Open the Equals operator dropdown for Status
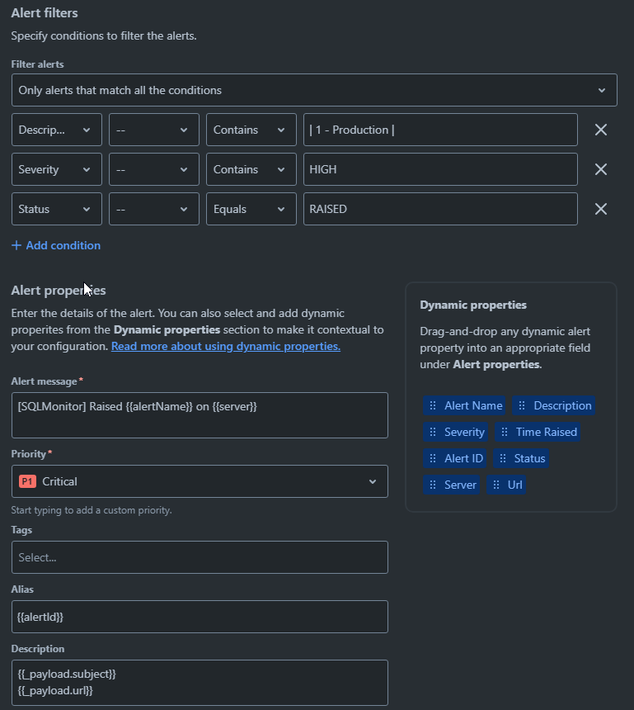Screen dimensions: 634x710 tap(251, 209)
